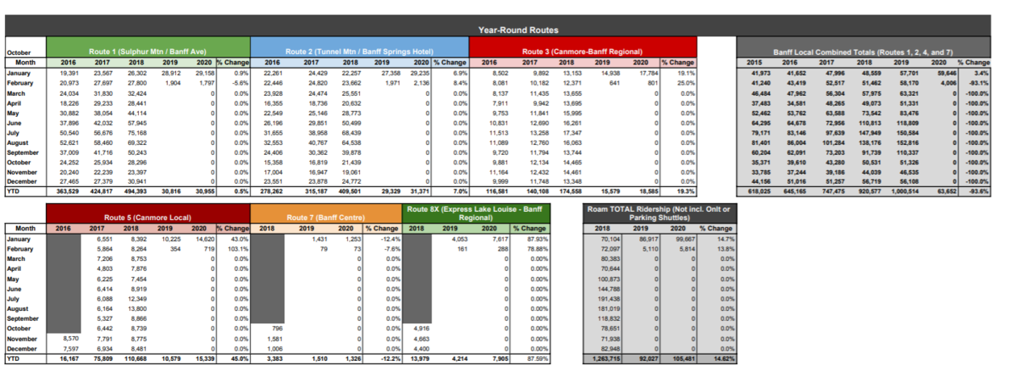
Task: Click the -5.6% change cell in Route 1
Action: coord(240,83)
